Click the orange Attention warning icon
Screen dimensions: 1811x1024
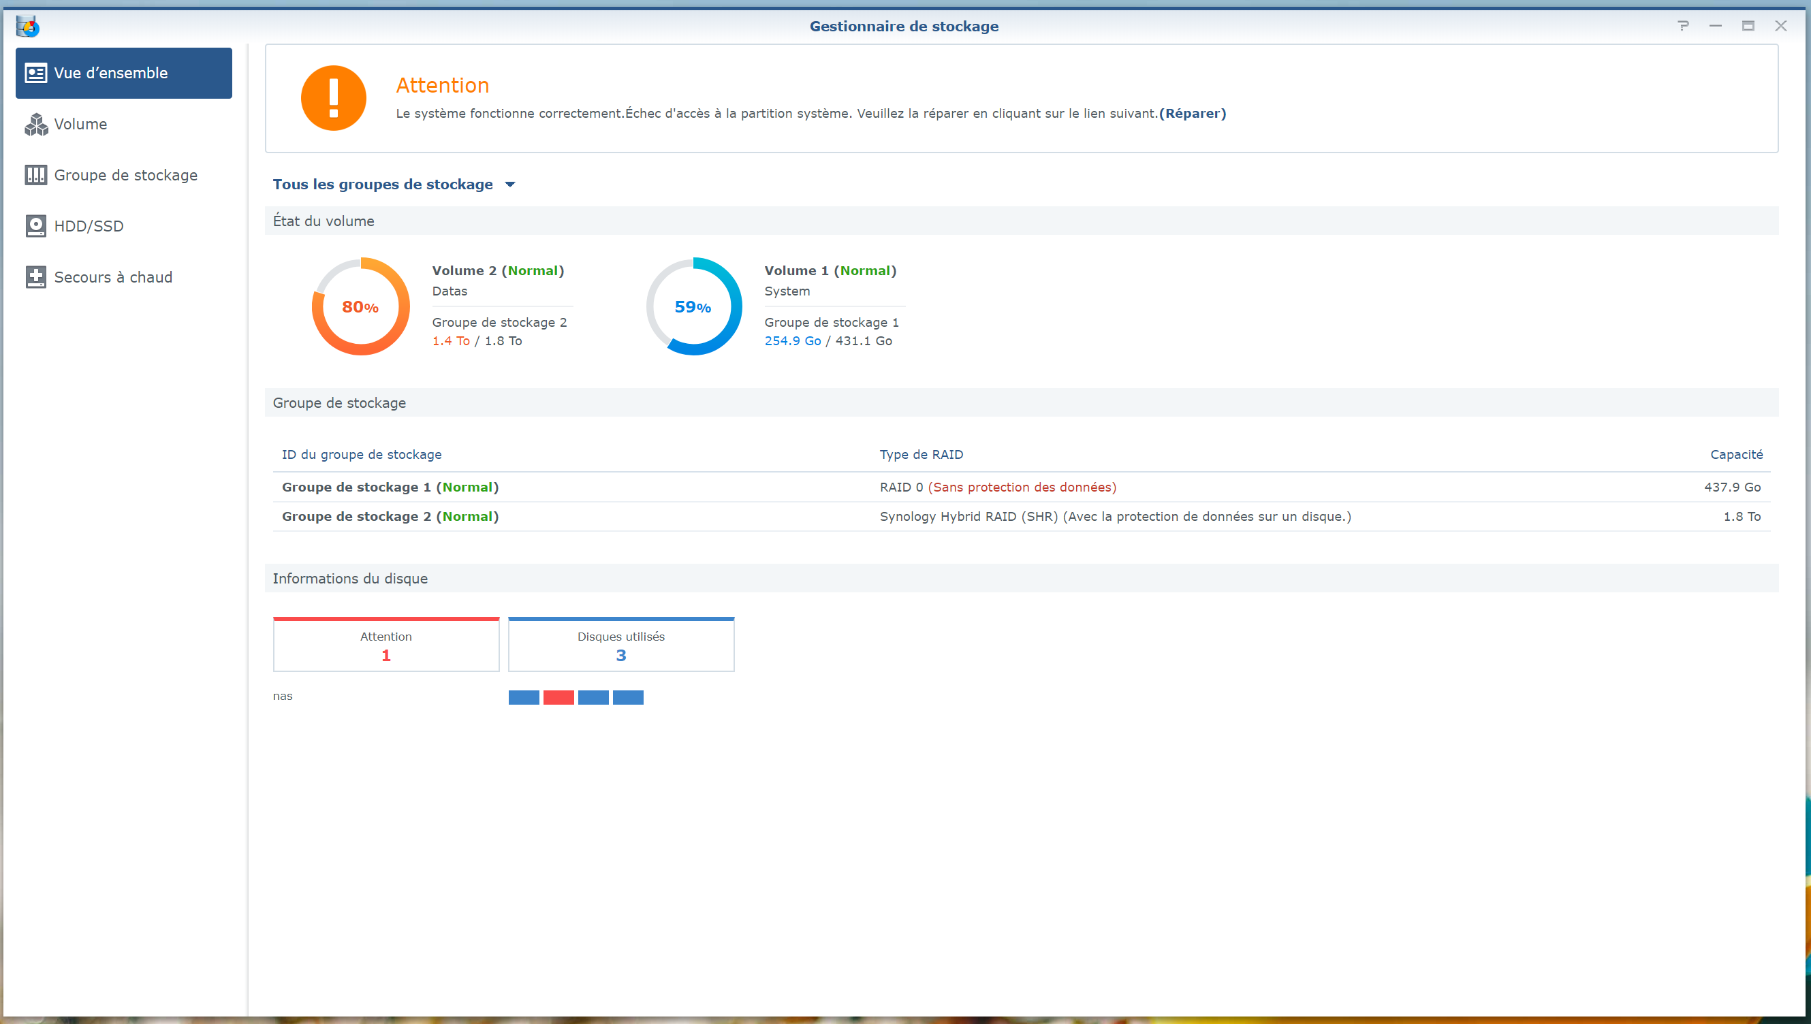[x=333, y=99]
